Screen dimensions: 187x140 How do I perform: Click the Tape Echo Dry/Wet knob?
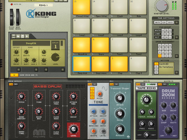[146, 135]
